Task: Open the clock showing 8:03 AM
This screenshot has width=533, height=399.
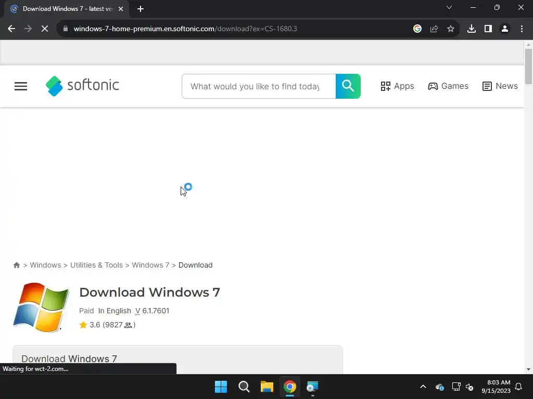Action: click(496, 387)
